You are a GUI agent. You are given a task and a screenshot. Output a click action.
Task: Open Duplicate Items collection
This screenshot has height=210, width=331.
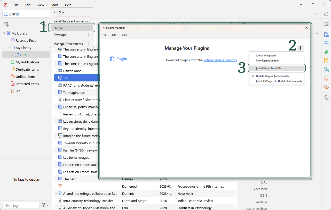tap(25, 69)
